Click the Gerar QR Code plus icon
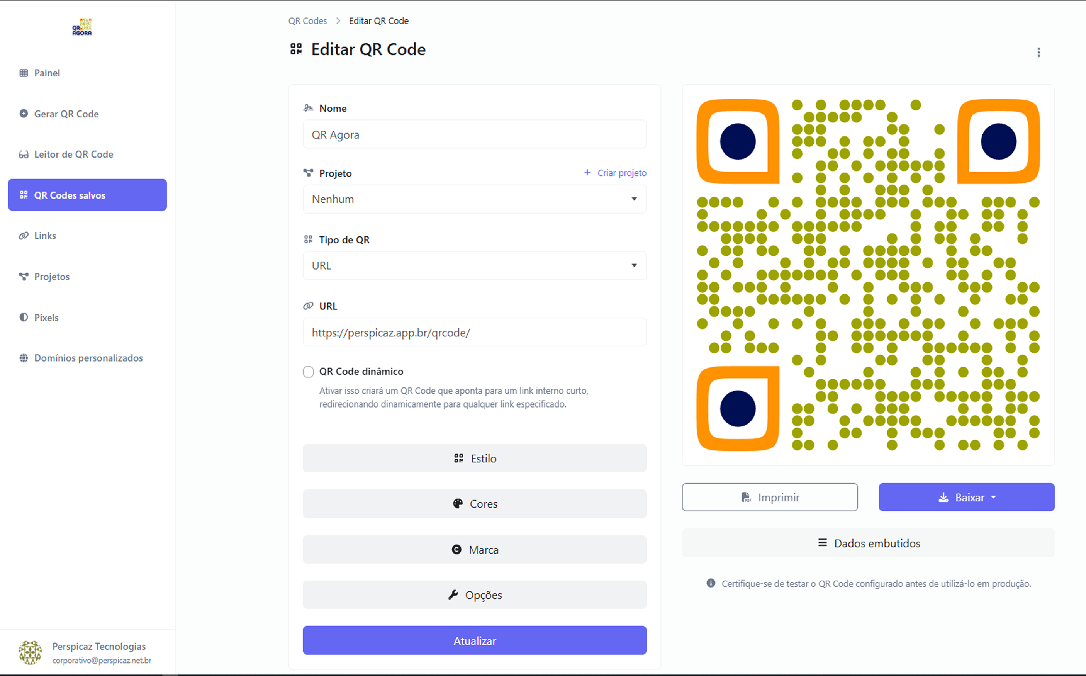1086x676 pixels. [24, 114]
